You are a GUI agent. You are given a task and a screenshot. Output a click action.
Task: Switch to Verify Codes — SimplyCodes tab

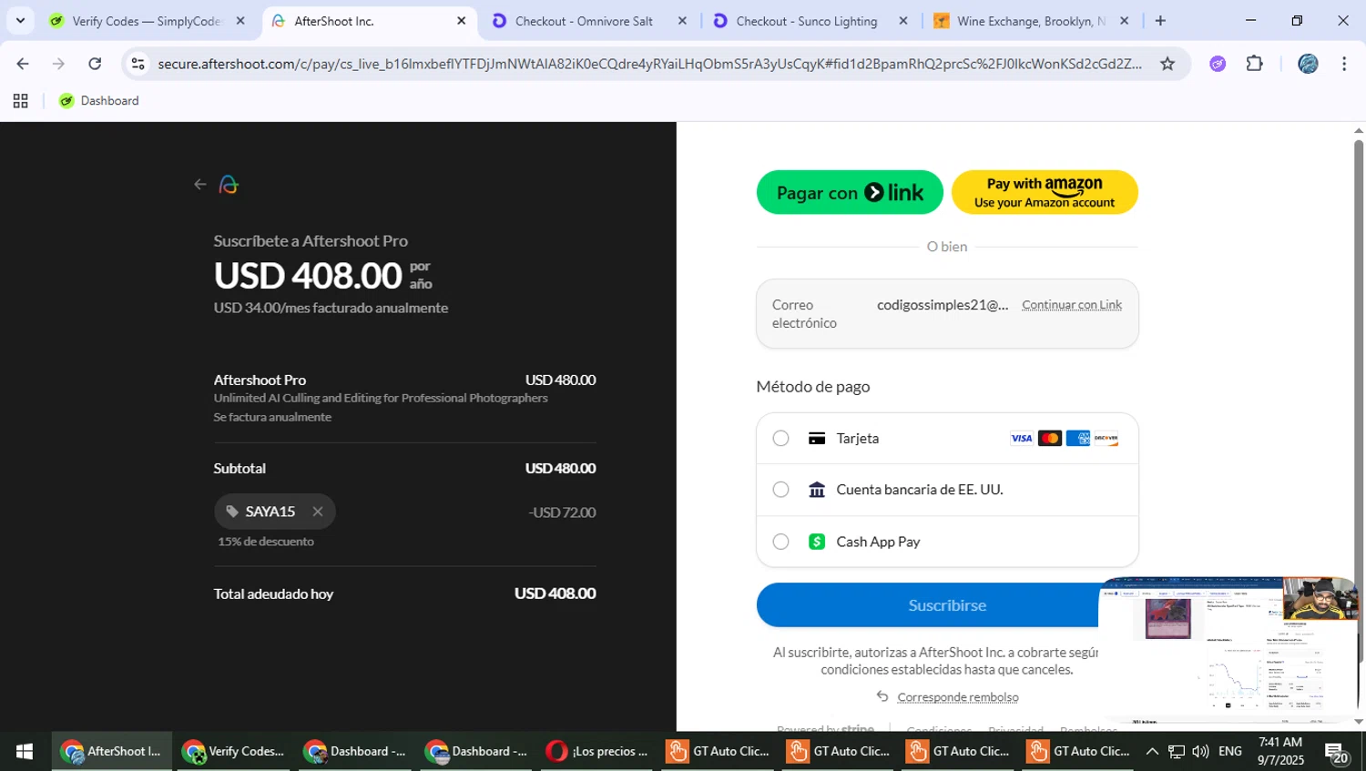147,21
